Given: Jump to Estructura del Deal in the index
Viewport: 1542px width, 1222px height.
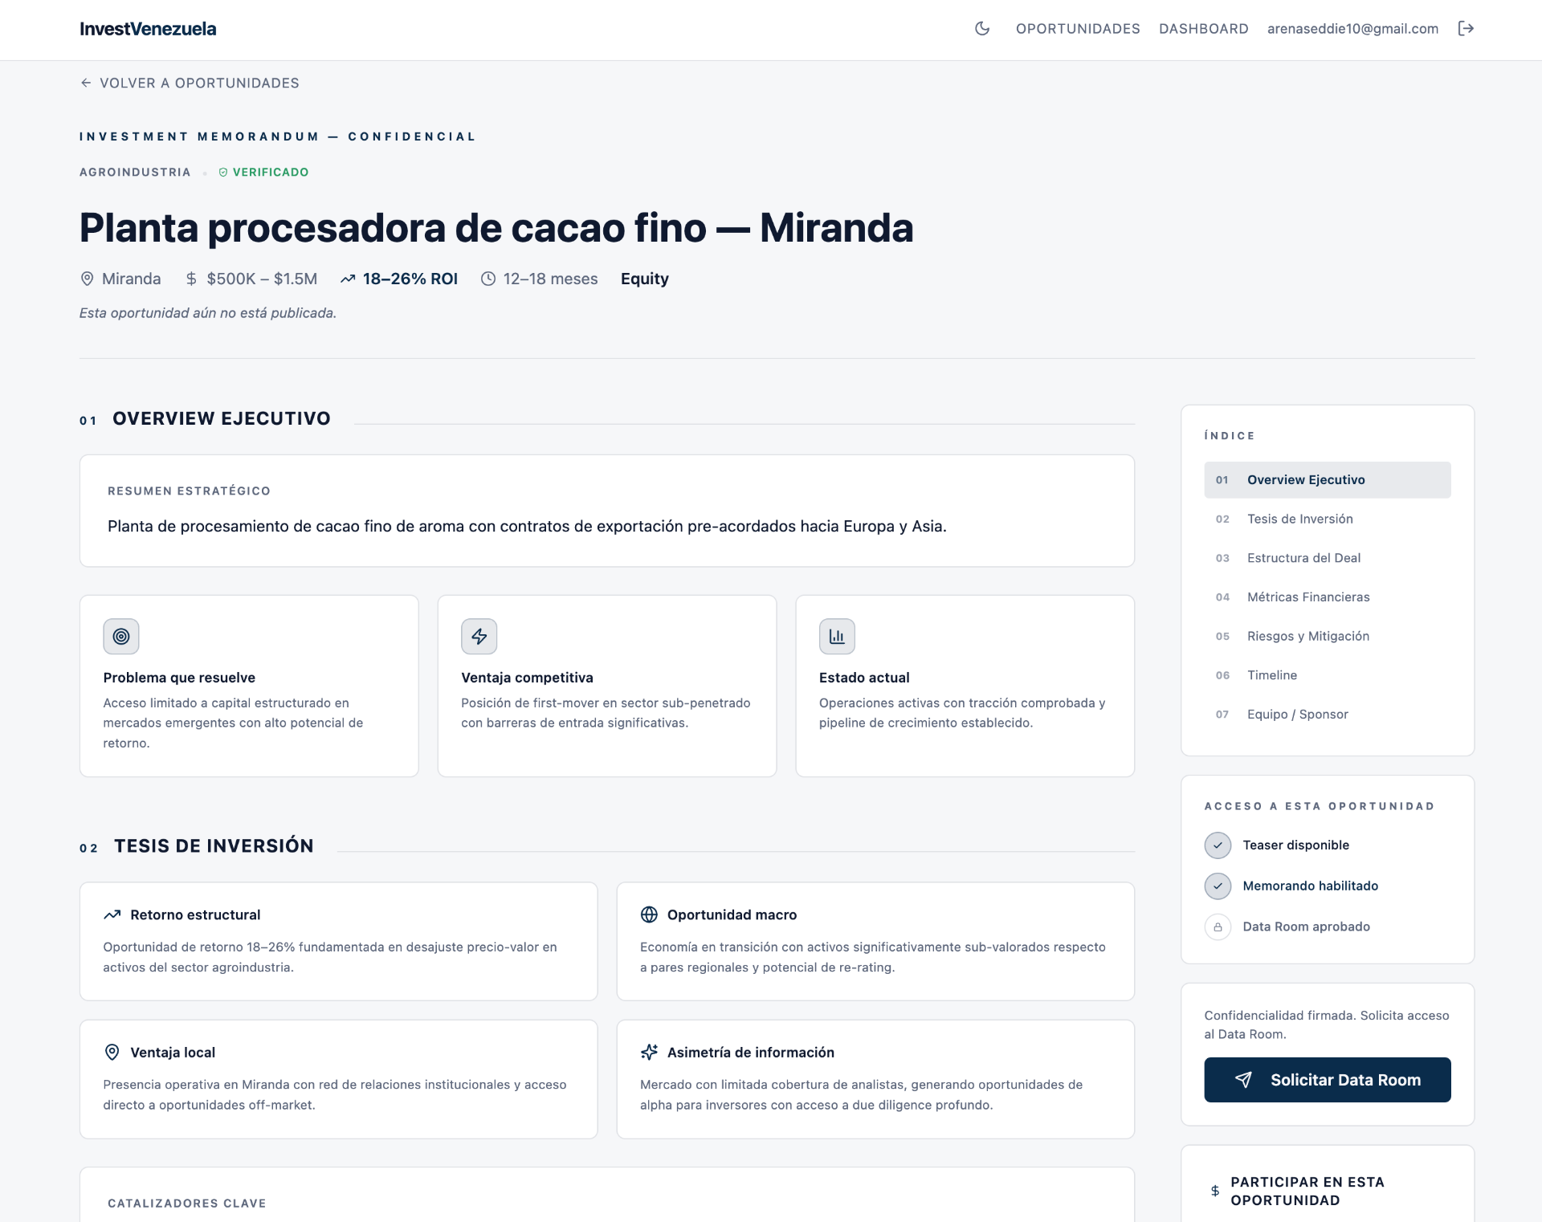Looking at the screenshot, I should [1328, 558].
